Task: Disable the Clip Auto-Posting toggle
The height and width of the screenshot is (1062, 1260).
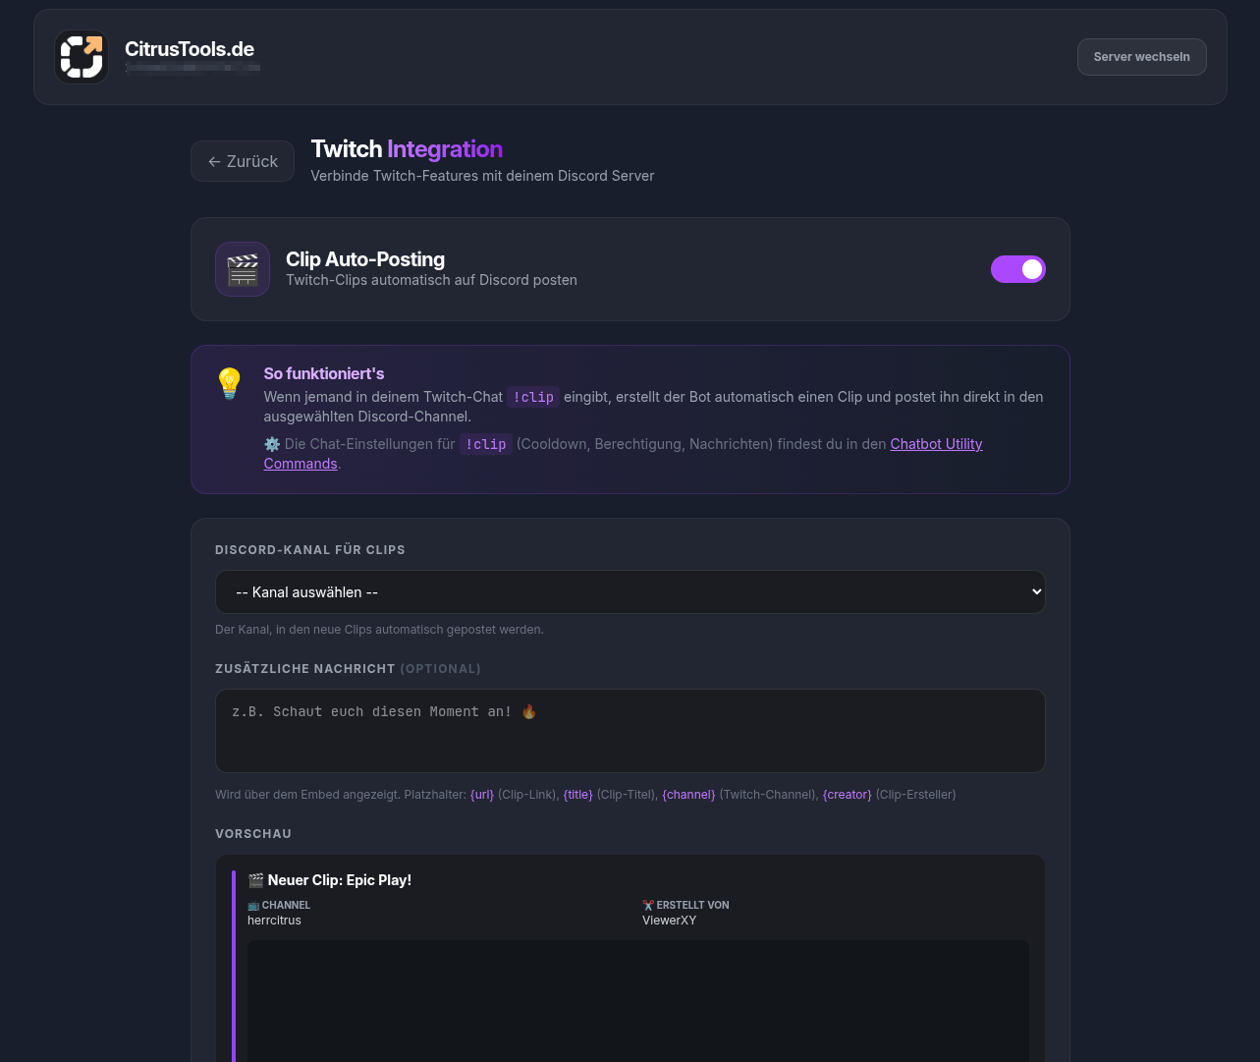Action: [x=1017, y=268]
